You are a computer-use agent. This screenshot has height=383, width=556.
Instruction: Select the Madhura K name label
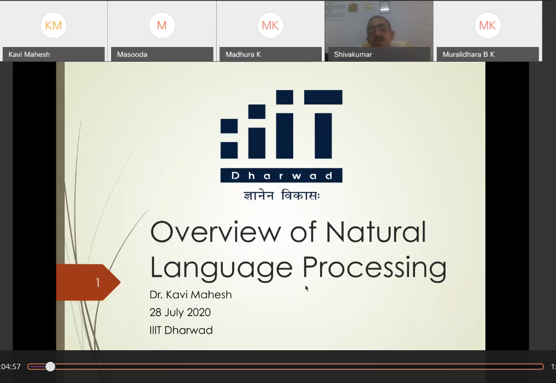(x=243, y=55)
